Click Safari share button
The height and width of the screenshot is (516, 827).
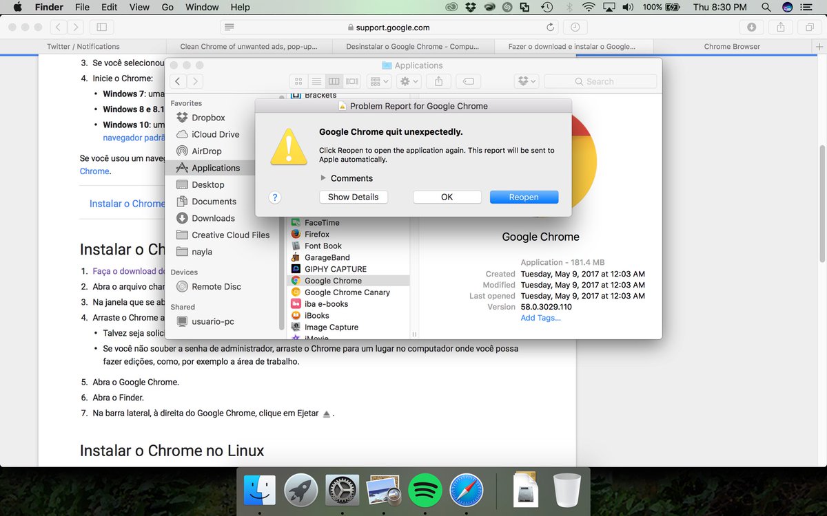pyautogui.click(x=781, y=28)
